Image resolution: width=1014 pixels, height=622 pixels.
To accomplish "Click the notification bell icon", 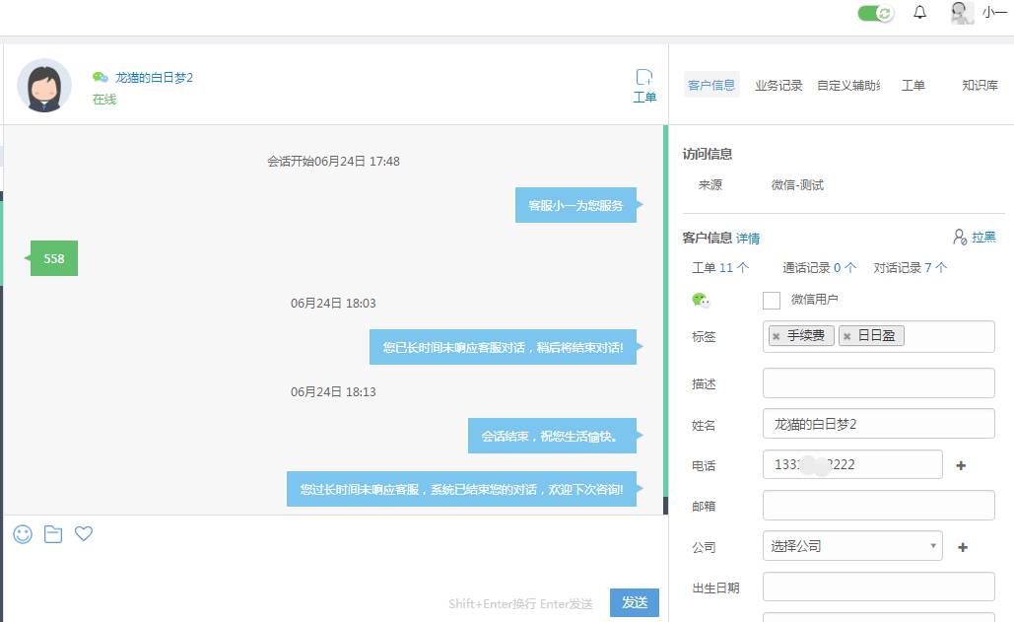I will pos(920,13).
